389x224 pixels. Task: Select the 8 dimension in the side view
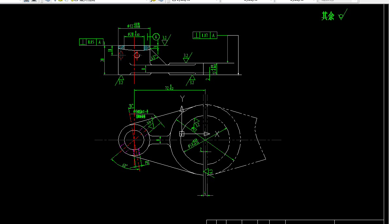click(x=143, y=69)
